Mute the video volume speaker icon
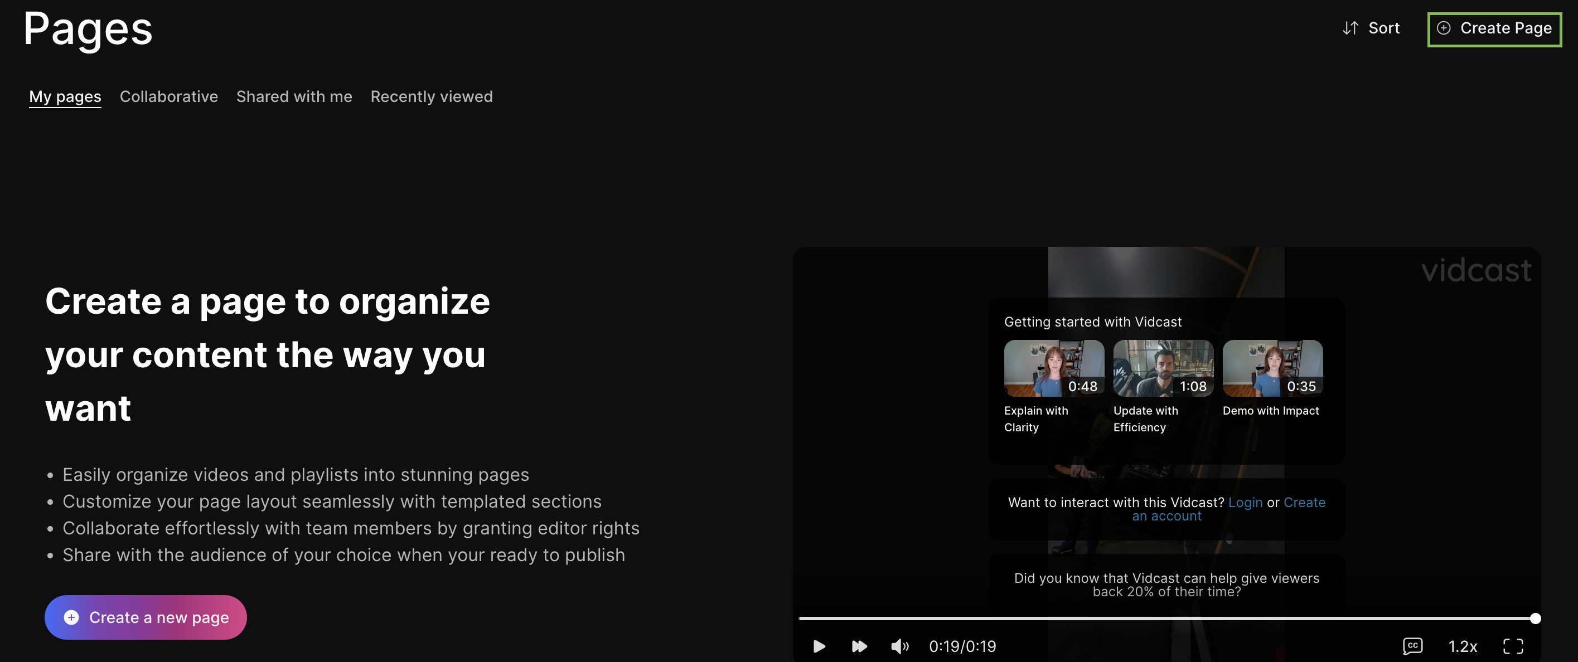This screenshot has width=1578, height=662. click(899, 646)
